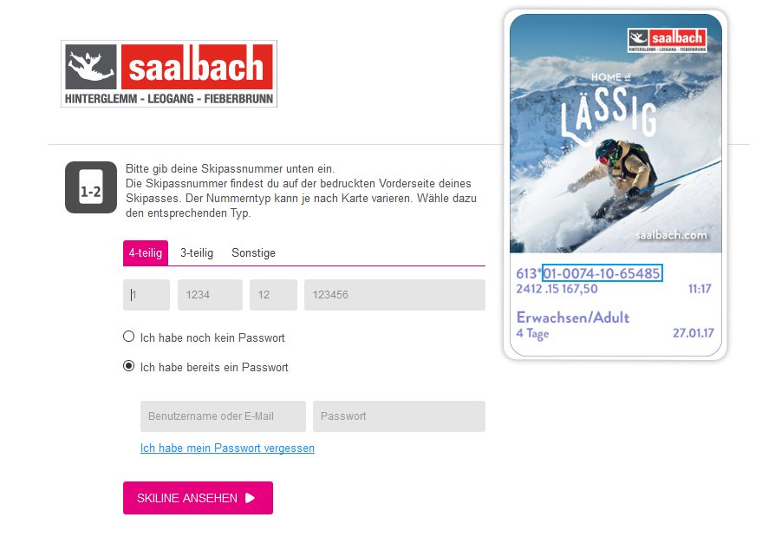Switch to the 4-teilig tab
The width and height of the screenshot is (762, 550).
(x=146, y=252)
